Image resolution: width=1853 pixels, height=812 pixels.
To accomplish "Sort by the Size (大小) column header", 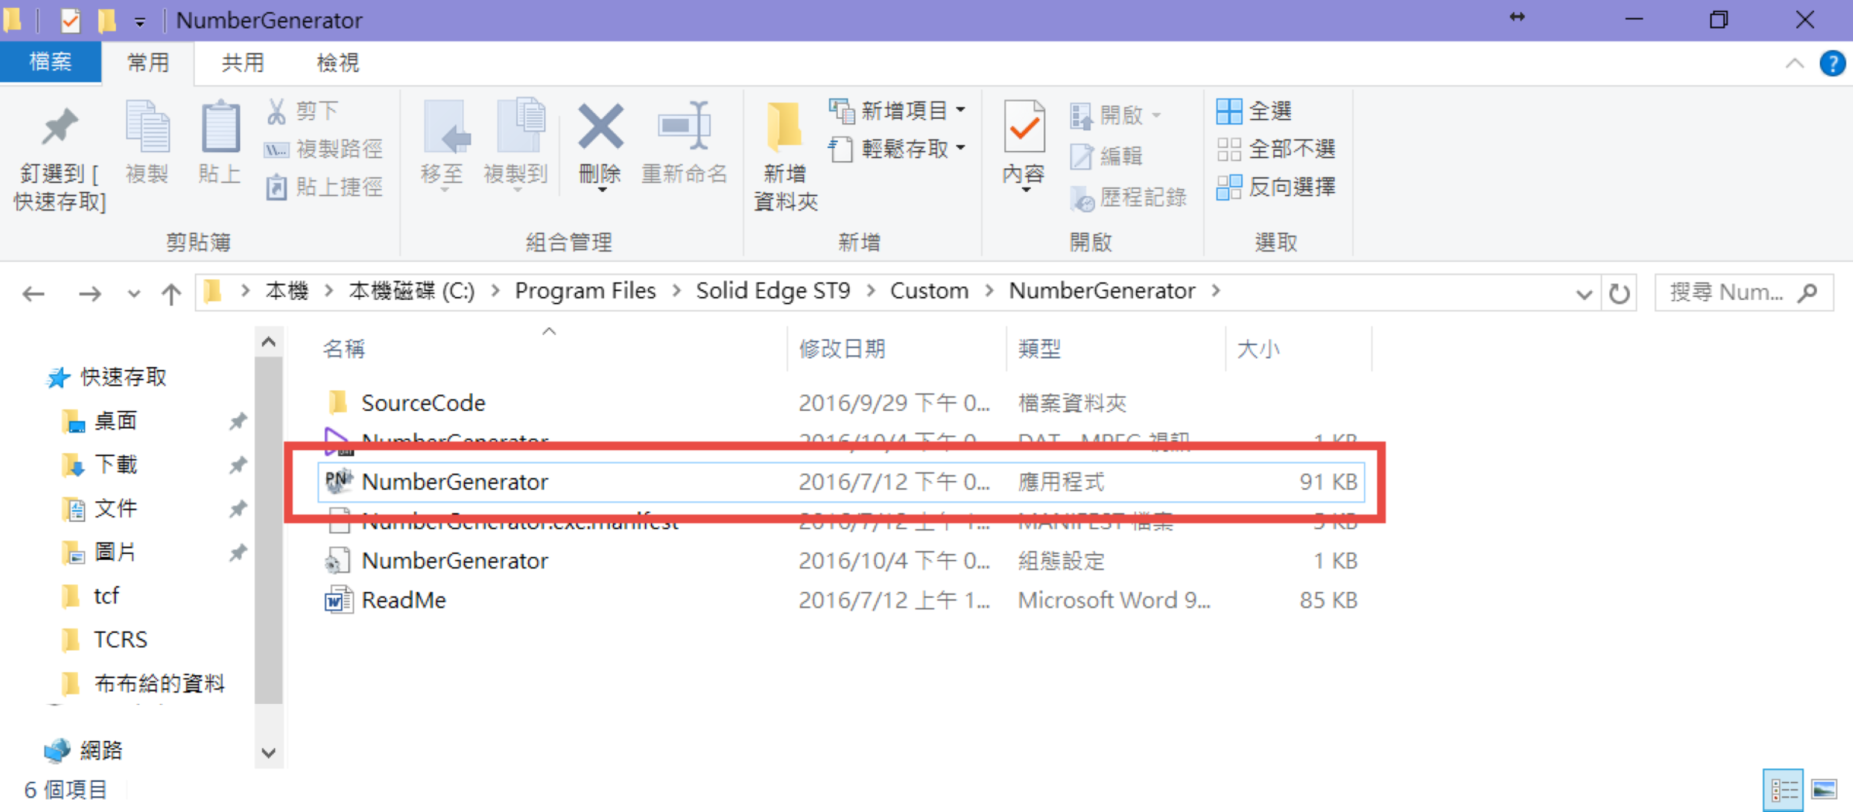I will [x=1258, y=349].
